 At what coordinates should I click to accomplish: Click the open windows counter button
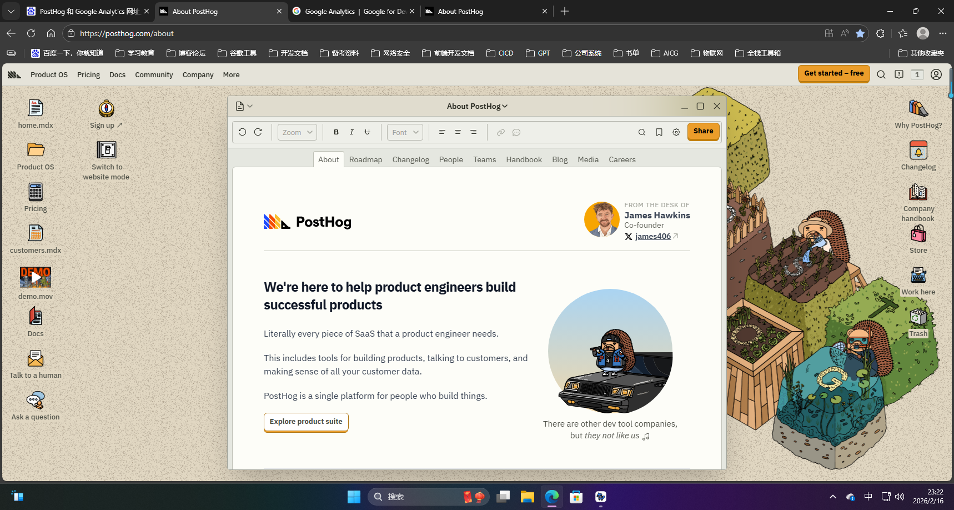pyautogui.click(x=917, y=74)
